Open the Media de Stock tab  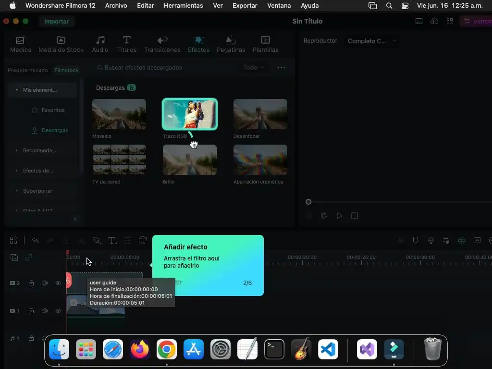pyautogui.click(x=61, y=44)
